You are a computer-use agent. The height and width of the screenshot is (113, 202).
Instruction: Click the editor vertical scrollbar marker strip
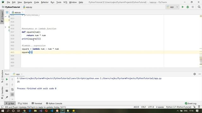pos(201,41)
